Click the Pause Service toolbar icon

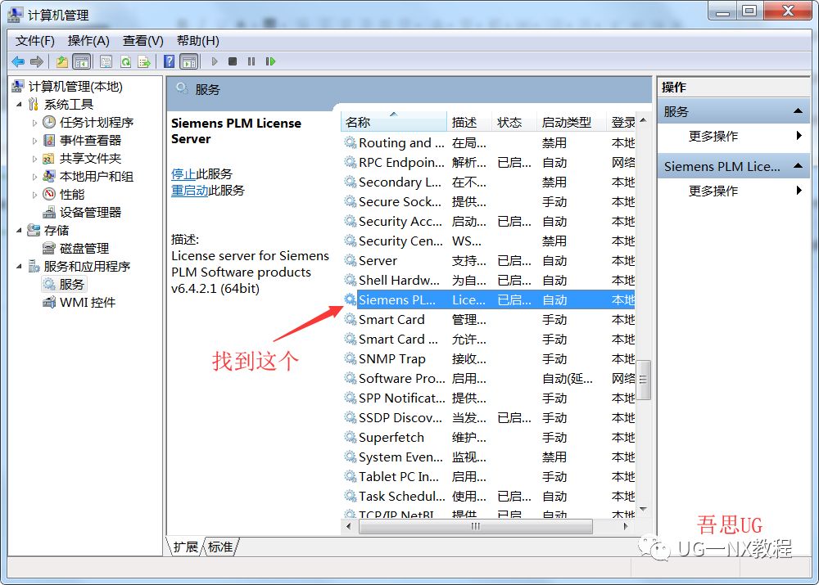coord(251,61)
